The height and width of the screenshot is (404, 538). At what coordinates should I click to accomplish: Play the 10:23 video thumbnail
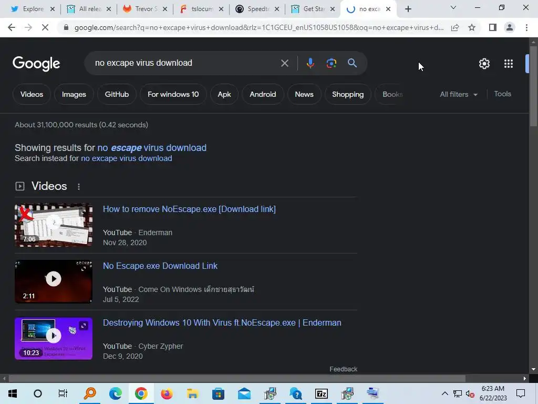(54, 338)
